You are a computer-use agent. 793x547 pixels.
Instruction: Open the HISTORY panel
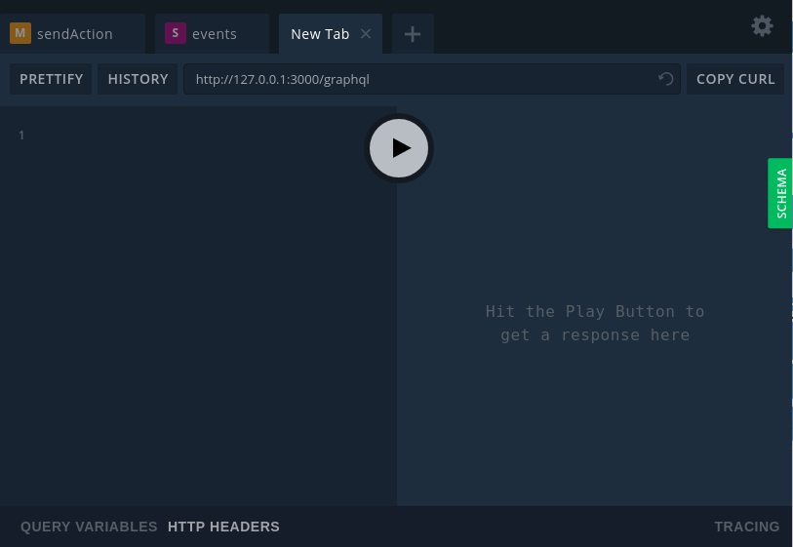coord(138,79)
